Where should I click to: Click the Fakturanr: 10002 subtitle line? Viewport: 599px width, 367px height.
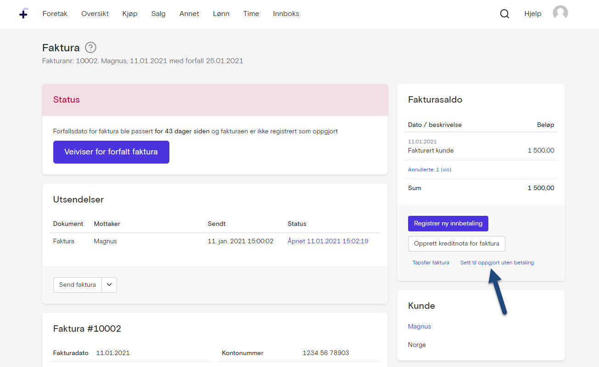(x=143, y=60)
